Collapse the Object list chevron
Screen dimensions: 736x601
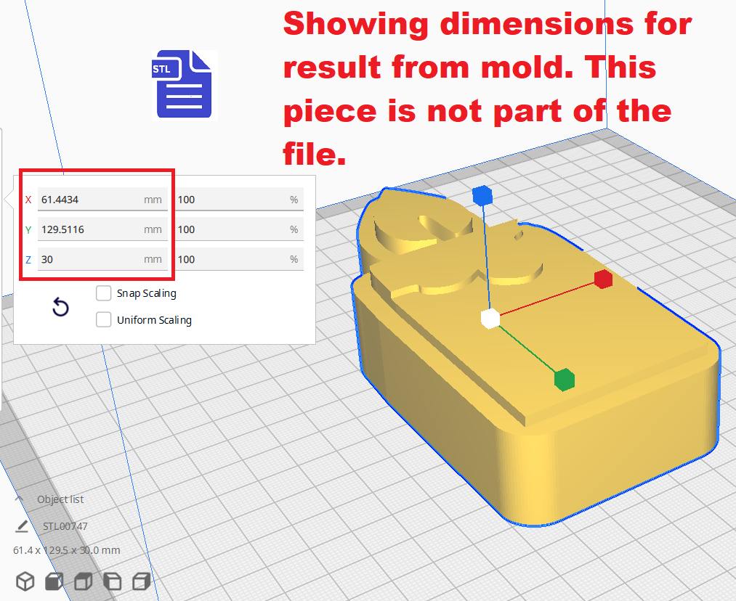pyautogui.click(x=19, y=499)
